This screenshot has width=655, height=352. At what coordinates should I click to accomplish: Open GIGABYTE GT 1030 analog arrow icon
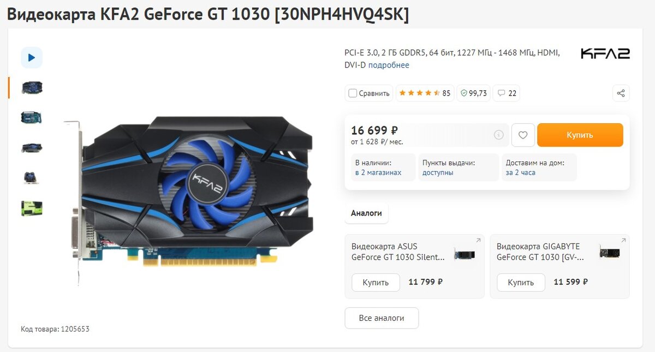pos(623,240)
